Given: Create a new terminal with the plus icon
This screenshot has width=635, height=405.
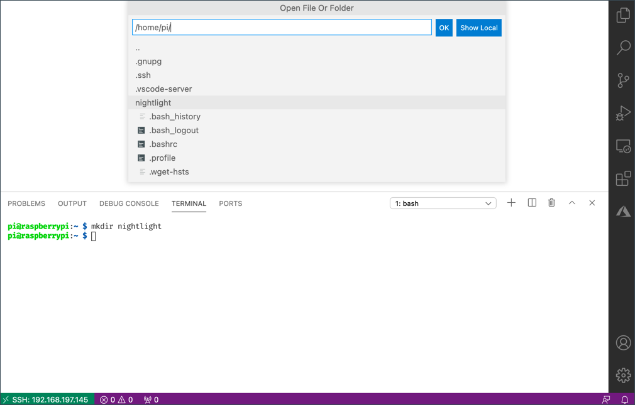Looking at the screenshot, I should (511, 203).
